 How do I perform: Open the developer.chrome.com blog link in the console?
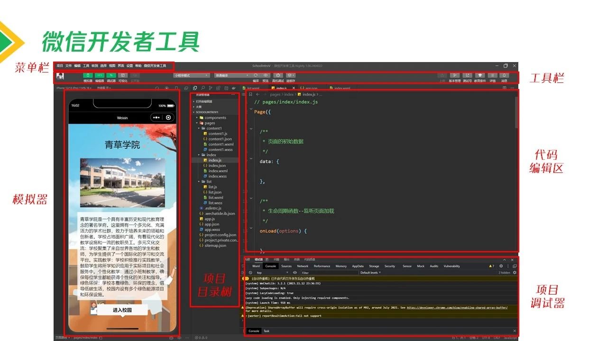457,307
